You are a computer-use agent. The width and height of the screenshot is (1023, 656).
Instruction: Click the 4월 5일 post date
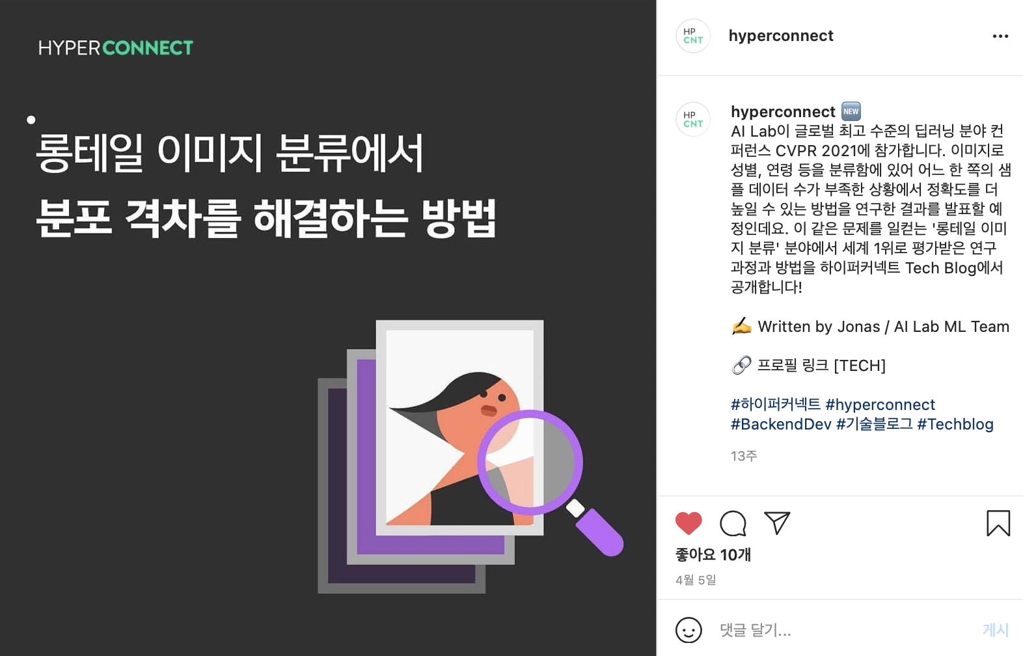(696, 580)
